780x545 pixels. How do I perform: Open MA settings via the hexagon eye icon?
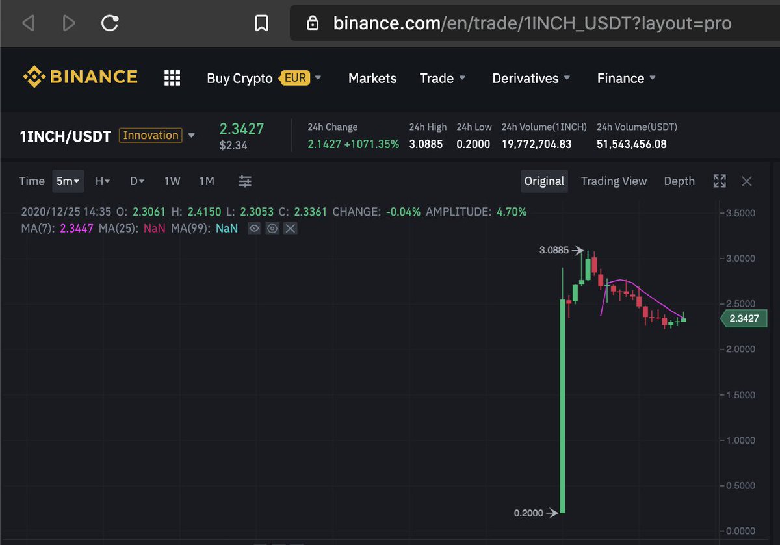click(272, 229)
